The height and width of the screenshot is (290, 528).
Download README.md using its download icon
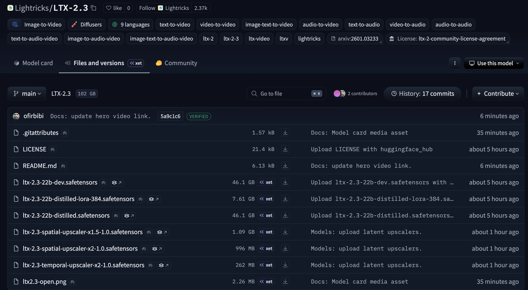(x=285, y=166)
